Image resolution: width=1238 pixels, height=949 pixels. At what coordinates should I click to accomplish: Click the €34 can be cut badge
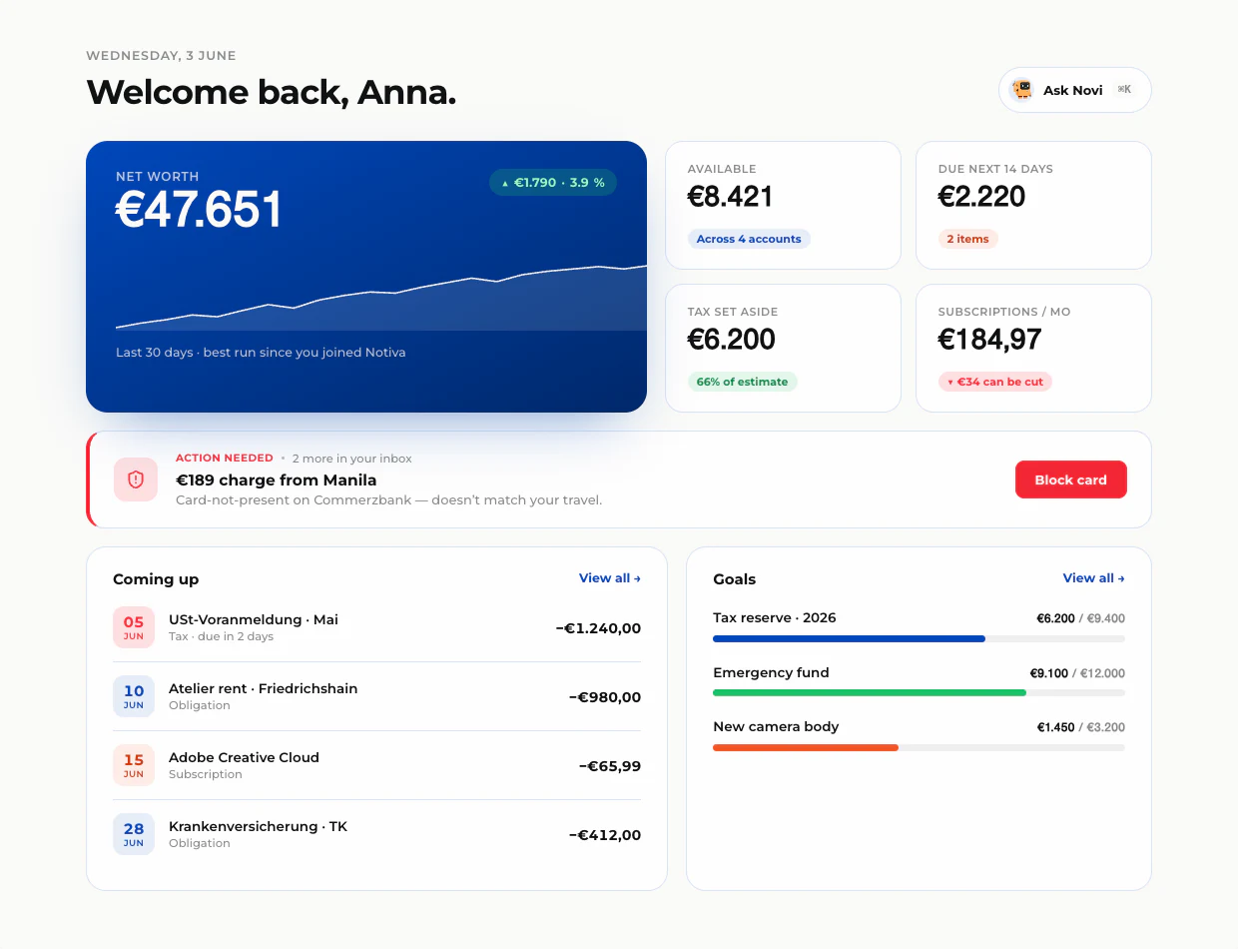(995, 382)
